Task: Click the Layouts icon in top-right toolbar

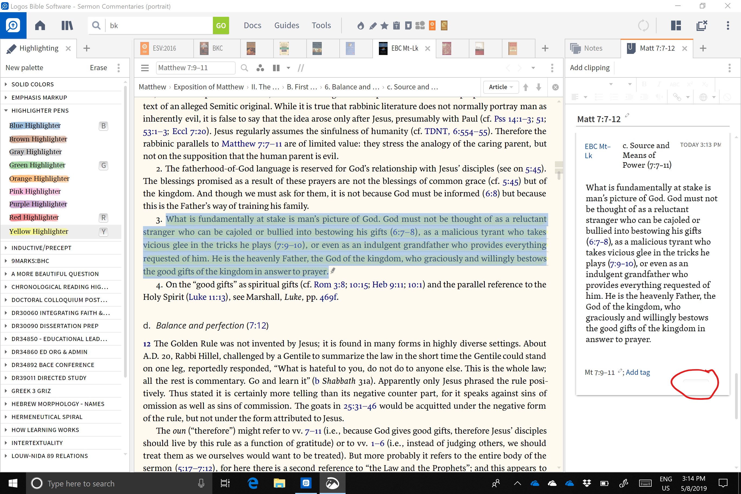Action: pyautogui.click(x=676, y=25)
